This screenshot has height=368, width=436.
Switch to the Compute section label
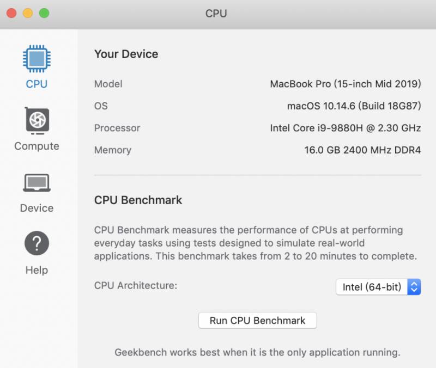point(37,146)
